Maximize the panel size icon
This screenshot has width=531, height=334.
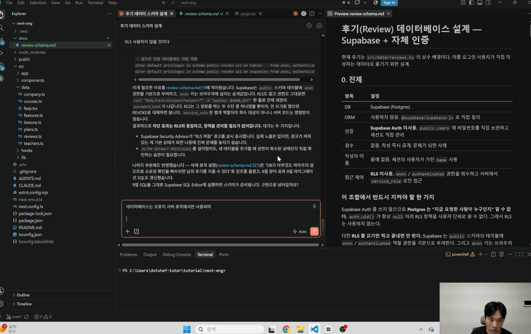[521, 254]
